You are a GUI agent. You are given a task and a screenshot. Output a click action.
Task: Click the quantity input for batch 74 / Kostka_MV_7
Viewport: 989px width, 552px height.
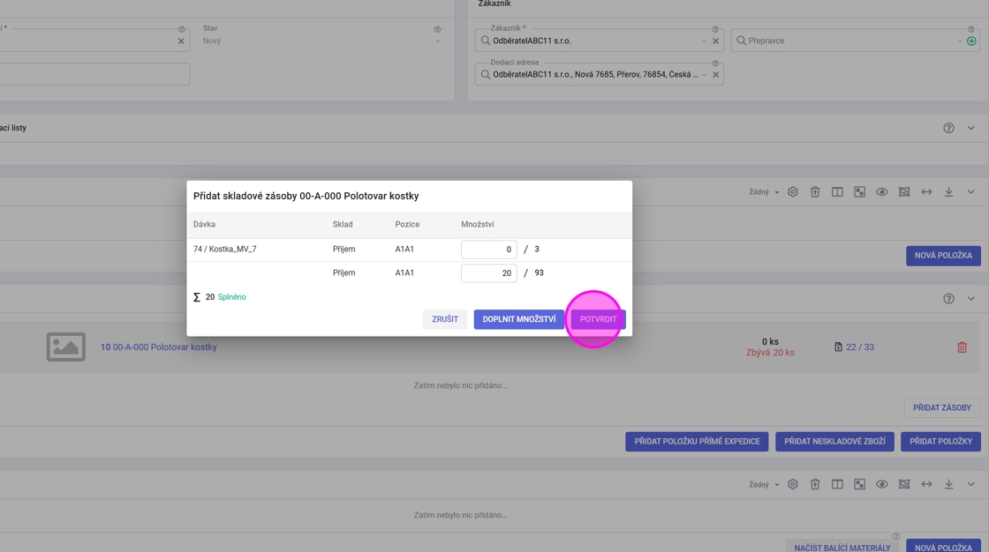click(488, 250)
